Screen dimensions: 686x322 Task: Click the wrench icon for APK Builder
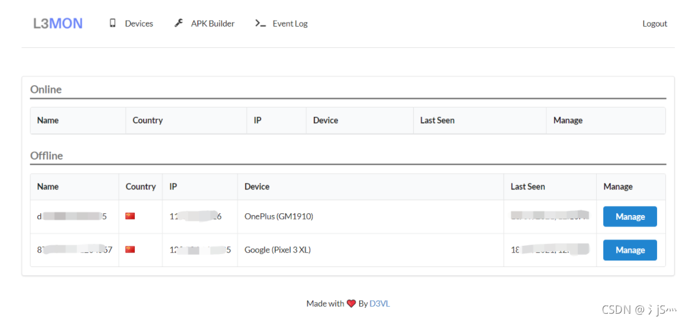(178, 23)
